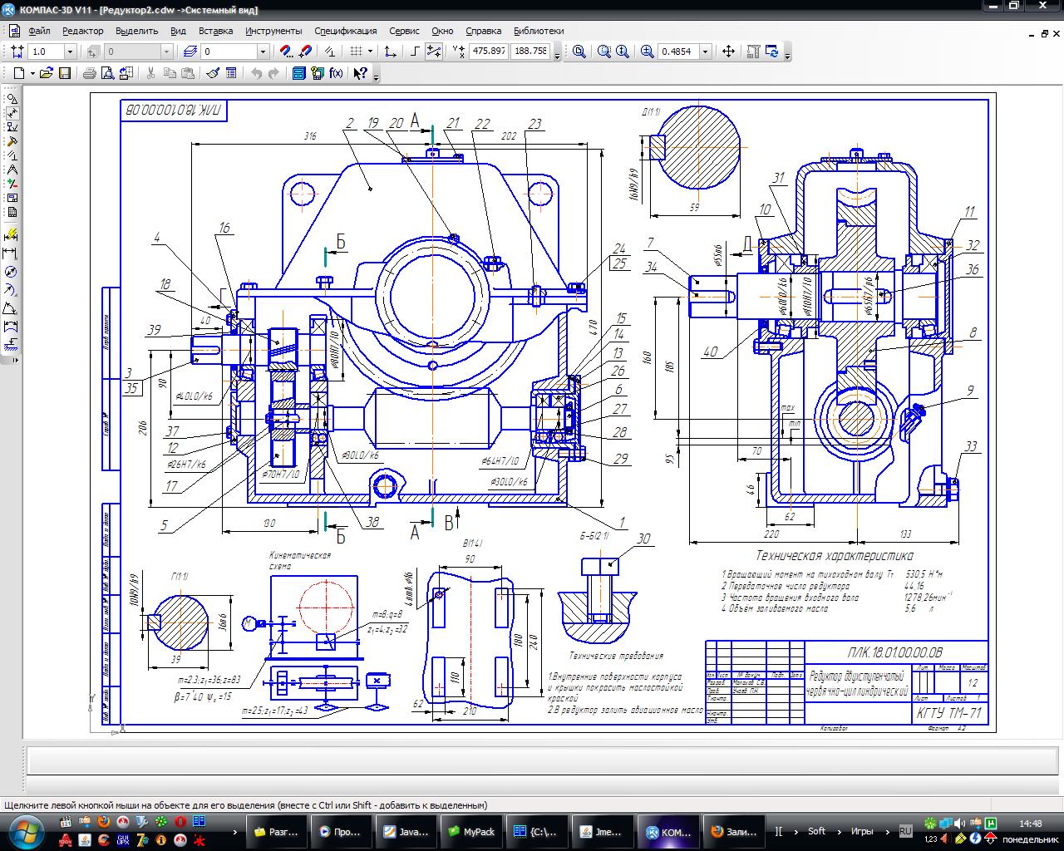Toggle the rounding mode button

[x=434, y=52]
